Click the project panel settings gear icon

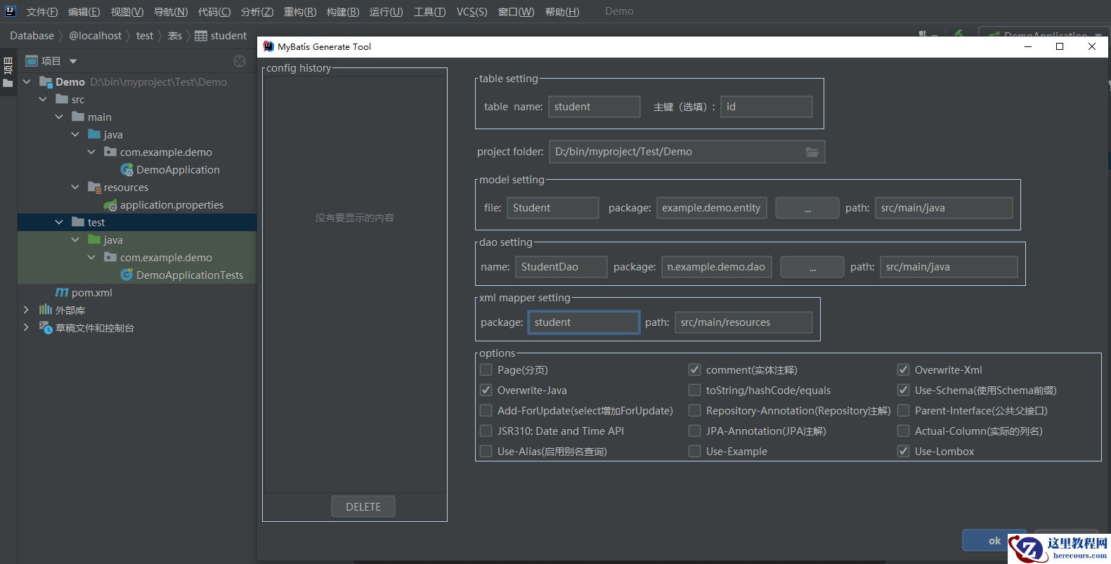click(x=240, y=61)
